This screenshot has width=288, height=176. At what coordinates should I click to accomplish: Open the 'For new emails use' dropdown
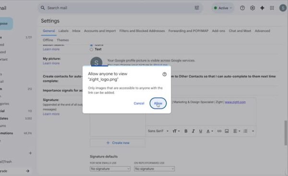[x=110, y=169]
